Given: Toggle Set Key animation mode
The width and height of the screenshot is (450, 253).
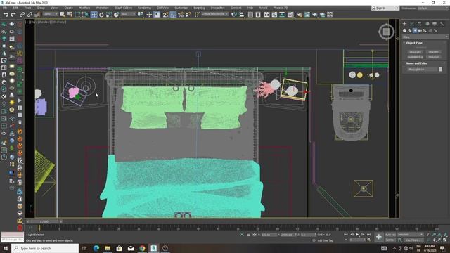Looking at the screenshot, I should tap(390, 240).
